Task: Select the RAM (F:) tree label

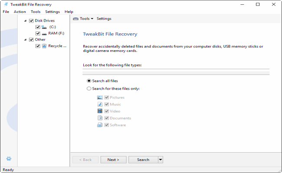Action: (x=56, y=33)
